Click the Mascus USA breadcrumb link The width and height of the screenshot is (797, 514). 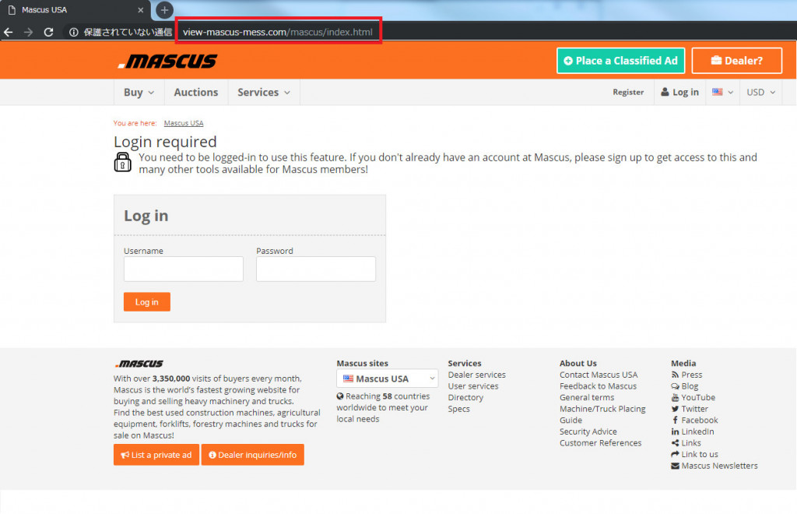click(x=184, y=123)
